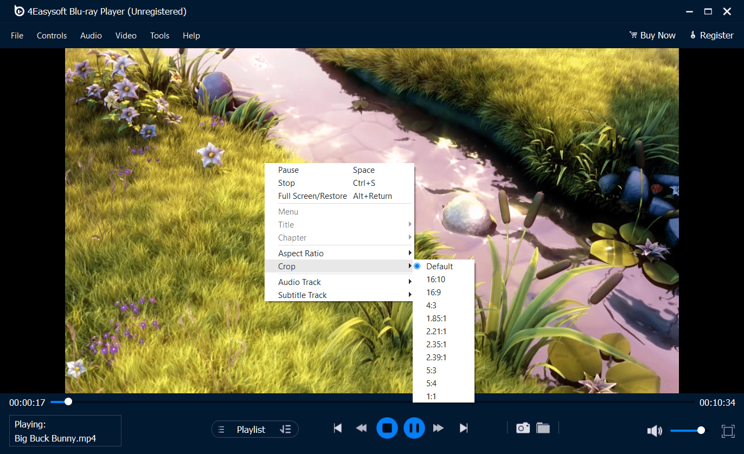The width and height of the screenshot is (744, 454).
Task: Click the Register key icon
Action: point(693,35)
